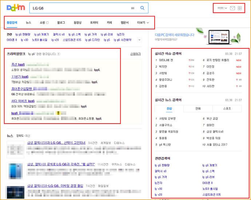Click trending keyword 황금주머니
The width and height of the screenshot is (251, 200).
pos(166,80)
